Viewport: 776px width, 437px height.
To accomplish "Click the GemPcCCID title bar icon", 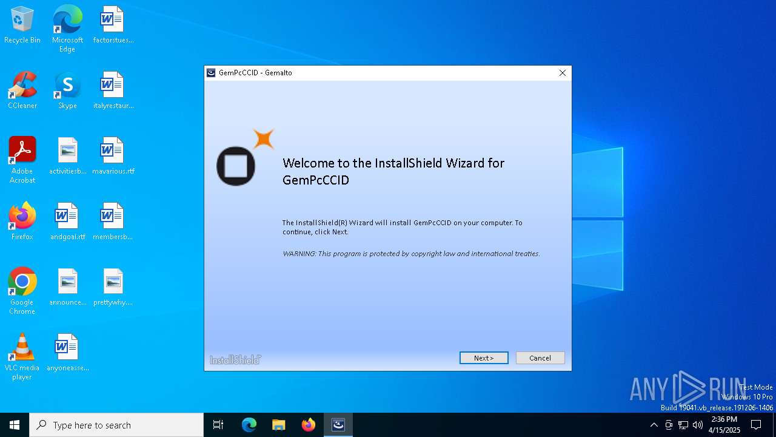I will click(x=211, y=73).
